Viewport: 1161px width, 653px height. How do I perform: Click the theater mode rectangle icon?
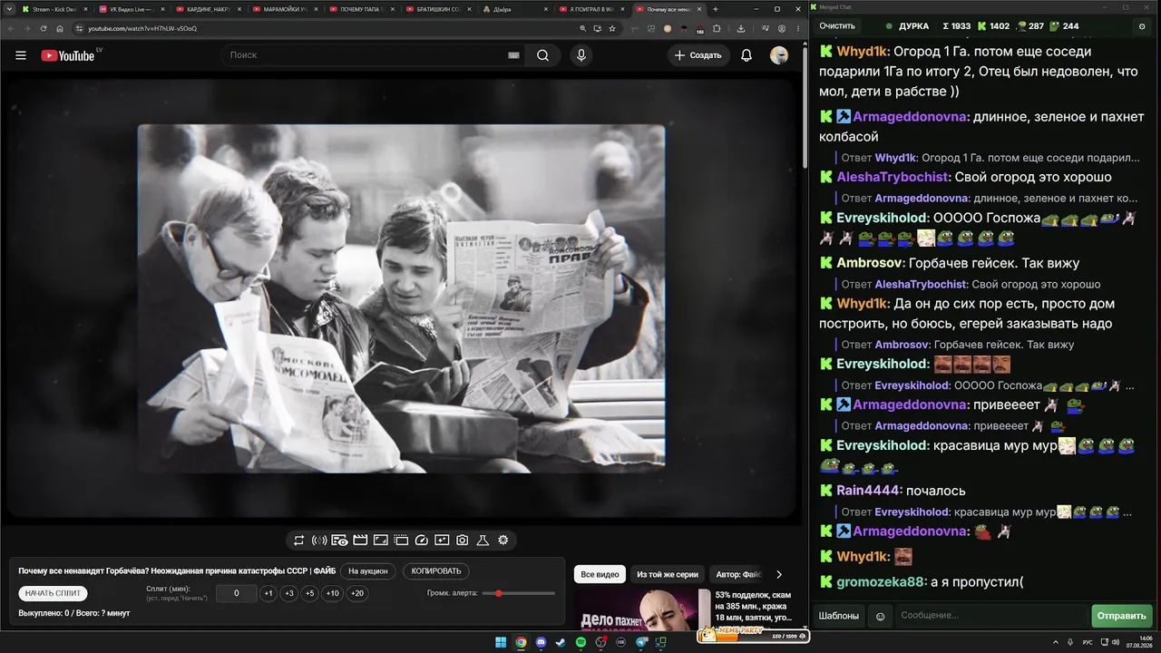381,541
